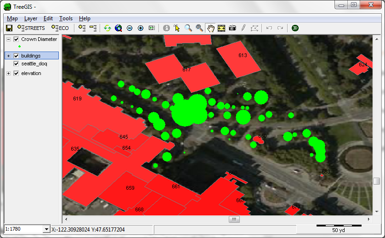The width and height of the screenshot is (385, 238).
Task: Click the map scroll right arrow
Action: pyautogui.click(x=369, y=219)
